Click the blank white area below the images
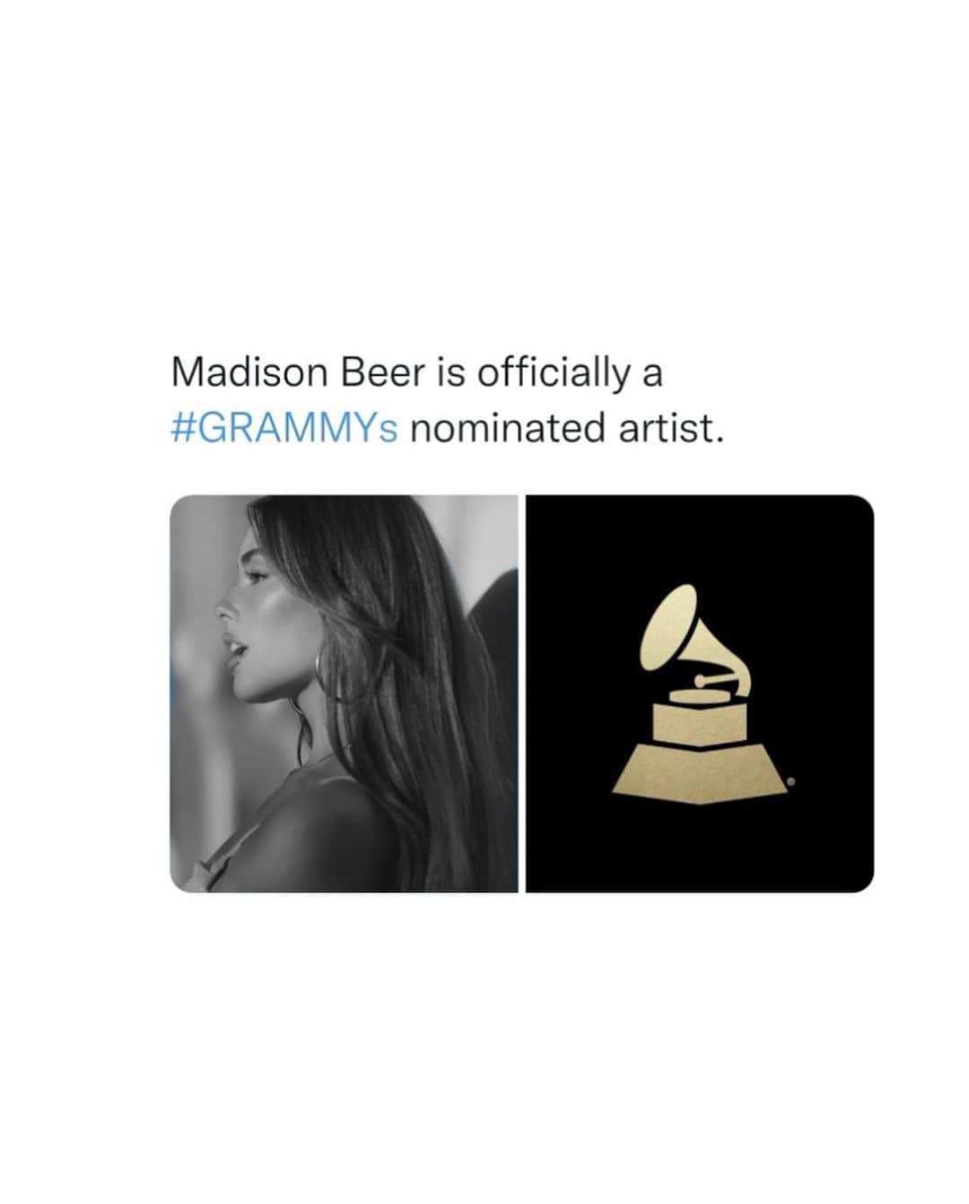The width and height of the screenshot is (969, 1204). pos(484,1050)
